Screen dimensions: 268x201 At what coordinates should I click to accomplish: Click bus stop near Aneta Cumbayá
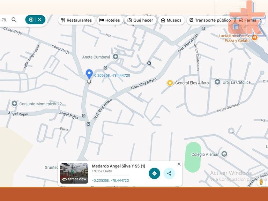106,68
